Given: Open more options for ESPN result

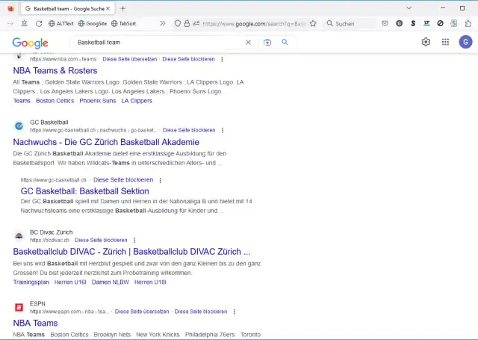Looking at the screenshot, I should [x=234, y=311].
